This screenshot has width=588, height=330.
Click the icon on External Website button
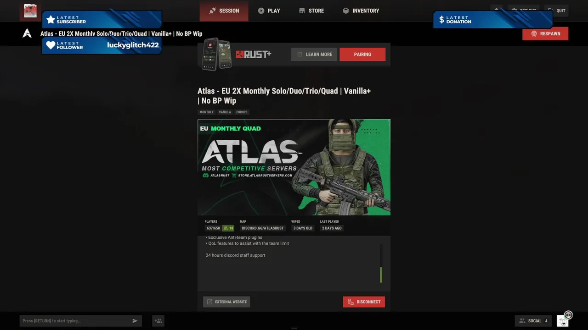click(x=209, y=302)
